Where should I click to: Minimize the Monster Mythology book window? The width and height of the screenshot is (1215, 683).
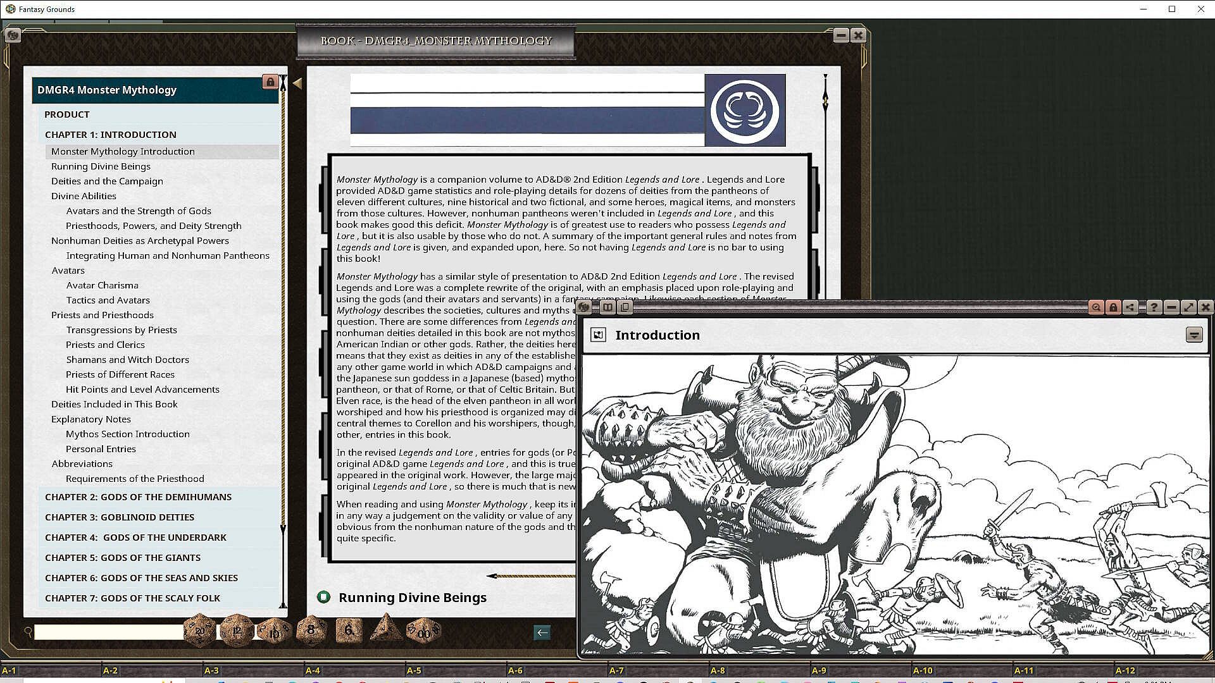tap(840, 35)
